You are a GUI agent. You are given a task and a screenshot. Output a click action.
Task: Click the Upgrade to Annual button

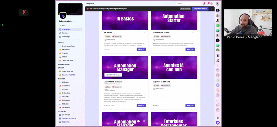200,9
